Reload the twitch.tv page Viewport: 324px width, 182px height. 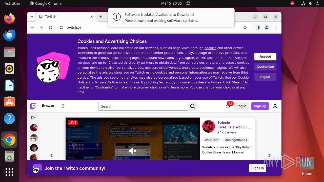(x=51, y=28)
